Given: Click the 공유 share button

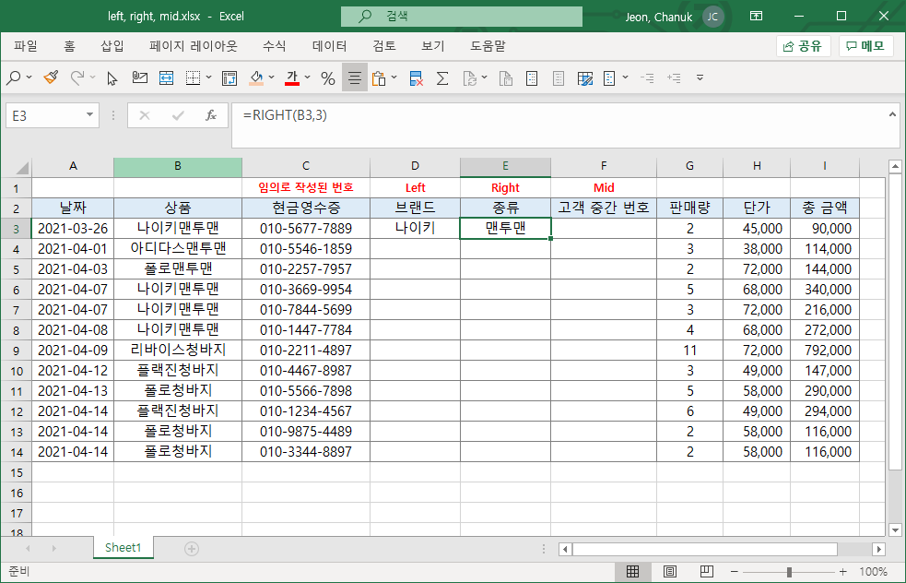Looking at the screenshot, I should (x=803, y=46).
